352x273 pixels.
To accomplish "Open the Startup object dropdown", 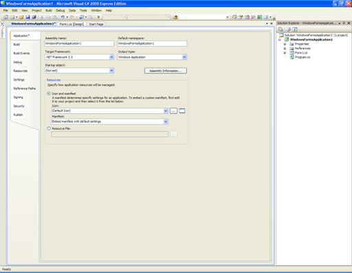I will click(x=111, y=71).
